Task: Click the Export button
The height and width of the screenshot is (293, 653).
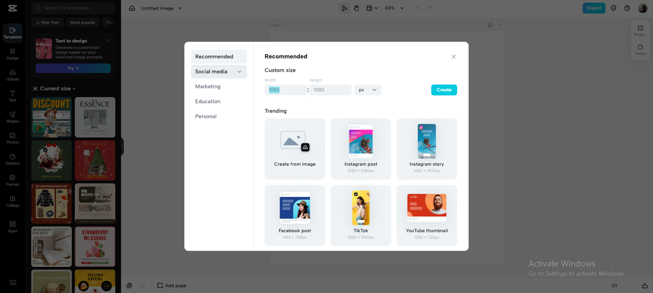Action: pos(594,8)
